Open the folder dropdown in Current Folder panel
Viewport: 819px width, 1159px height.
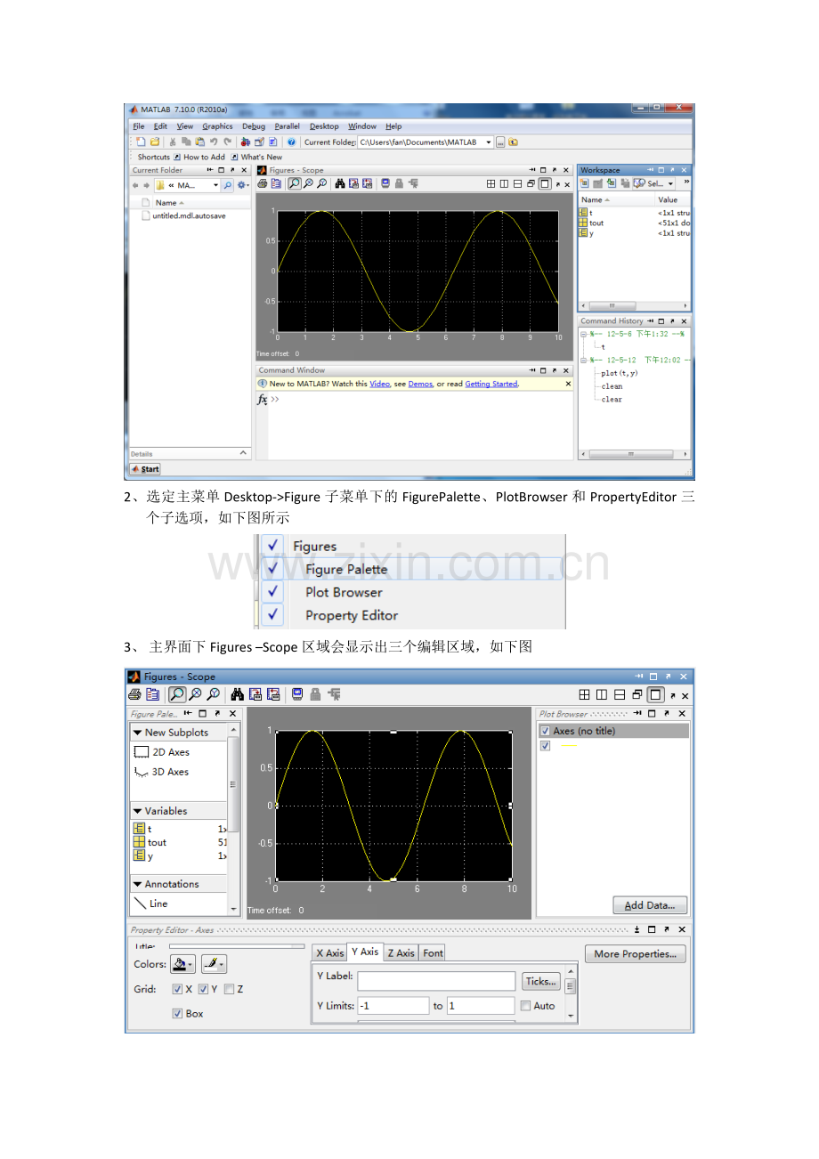click(x=215, y=185)
